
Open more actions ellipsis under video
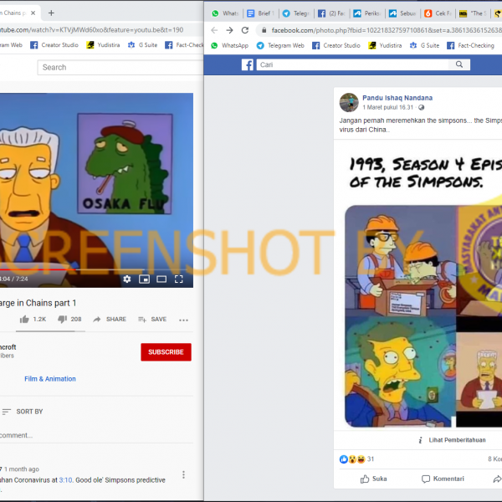tap(183, 320)
